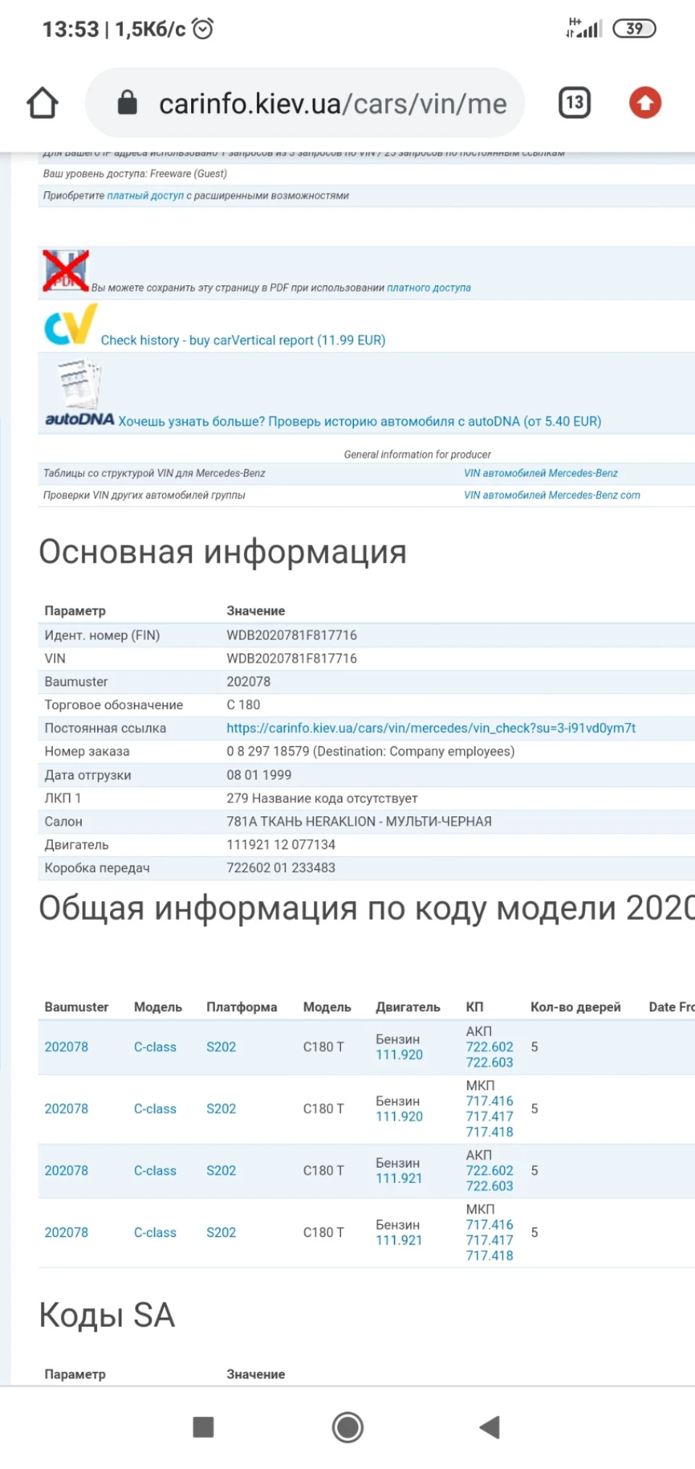Open VIN автомобилей Mercedes-Benz com link
This screenshot has width=695, height=1469.
click(552, 495)
